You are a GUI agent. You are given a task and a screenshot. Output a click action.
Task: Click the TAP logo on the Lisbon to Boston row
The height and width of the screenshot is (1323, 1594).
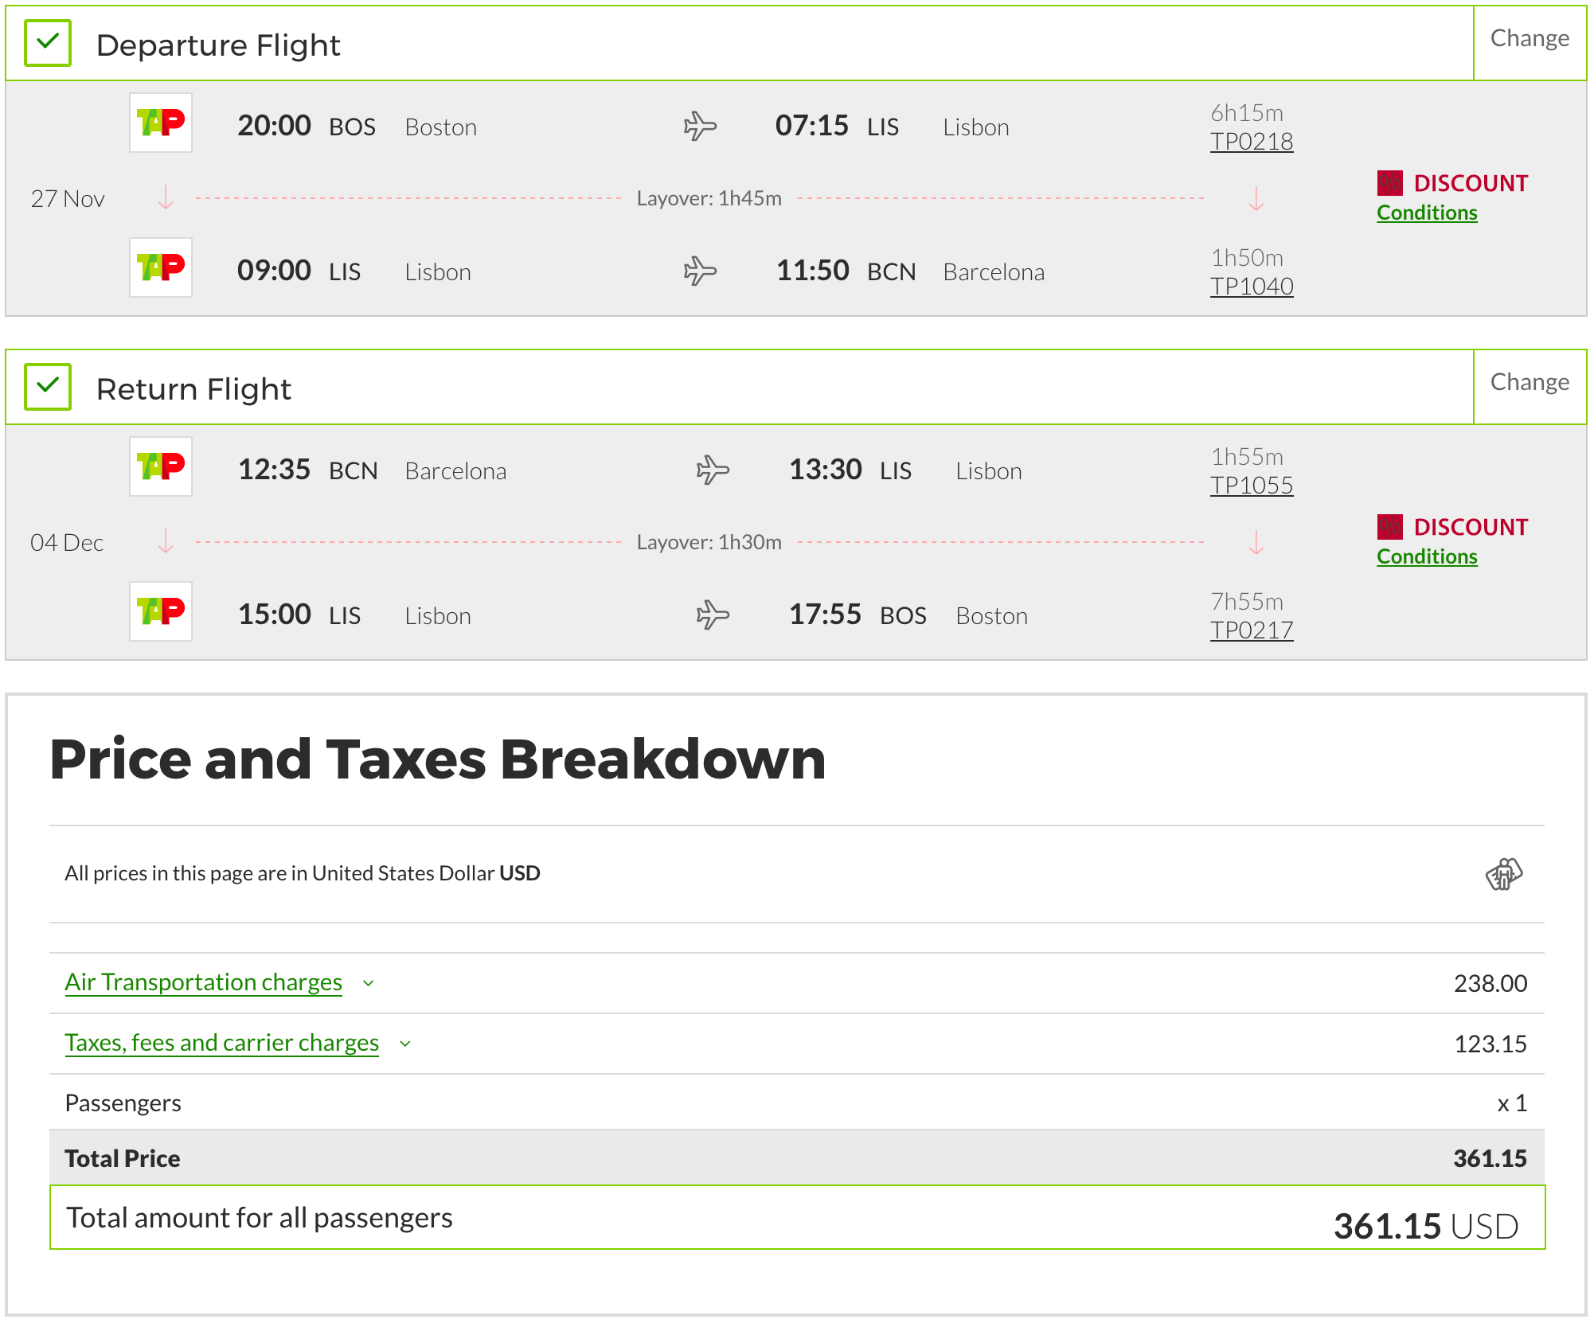point(161,611)
